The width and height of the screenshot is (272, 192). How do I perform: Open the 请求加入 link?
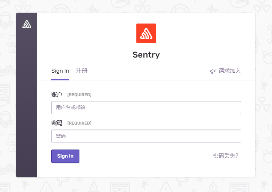[x=229, y=71]
